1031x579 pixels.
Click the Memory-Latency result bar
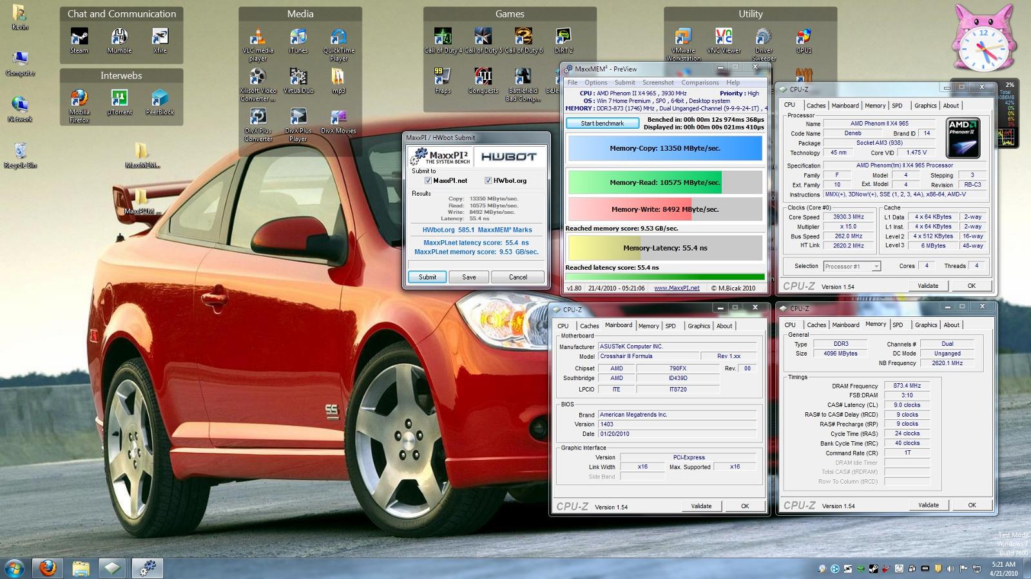pyautogui.click(x=665, y=248)
